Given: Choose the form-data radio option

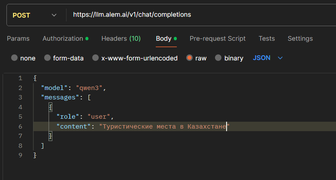Looking at the screenshot, I should (x=48, y=58).
